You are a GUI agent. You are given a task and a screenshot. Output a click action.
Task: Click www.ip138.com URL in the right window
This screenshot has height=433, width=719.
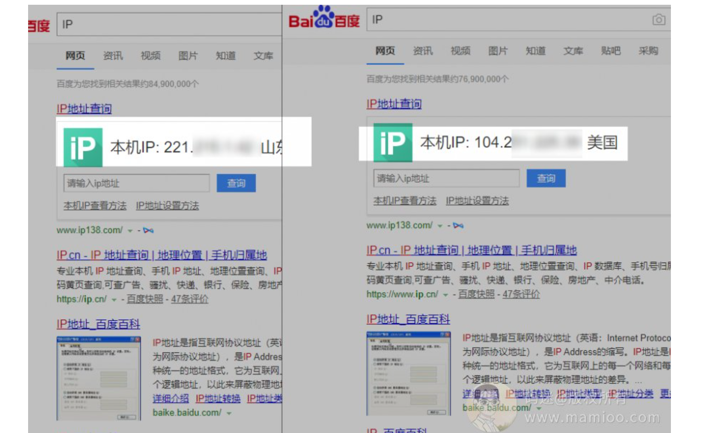click(399, 226)
